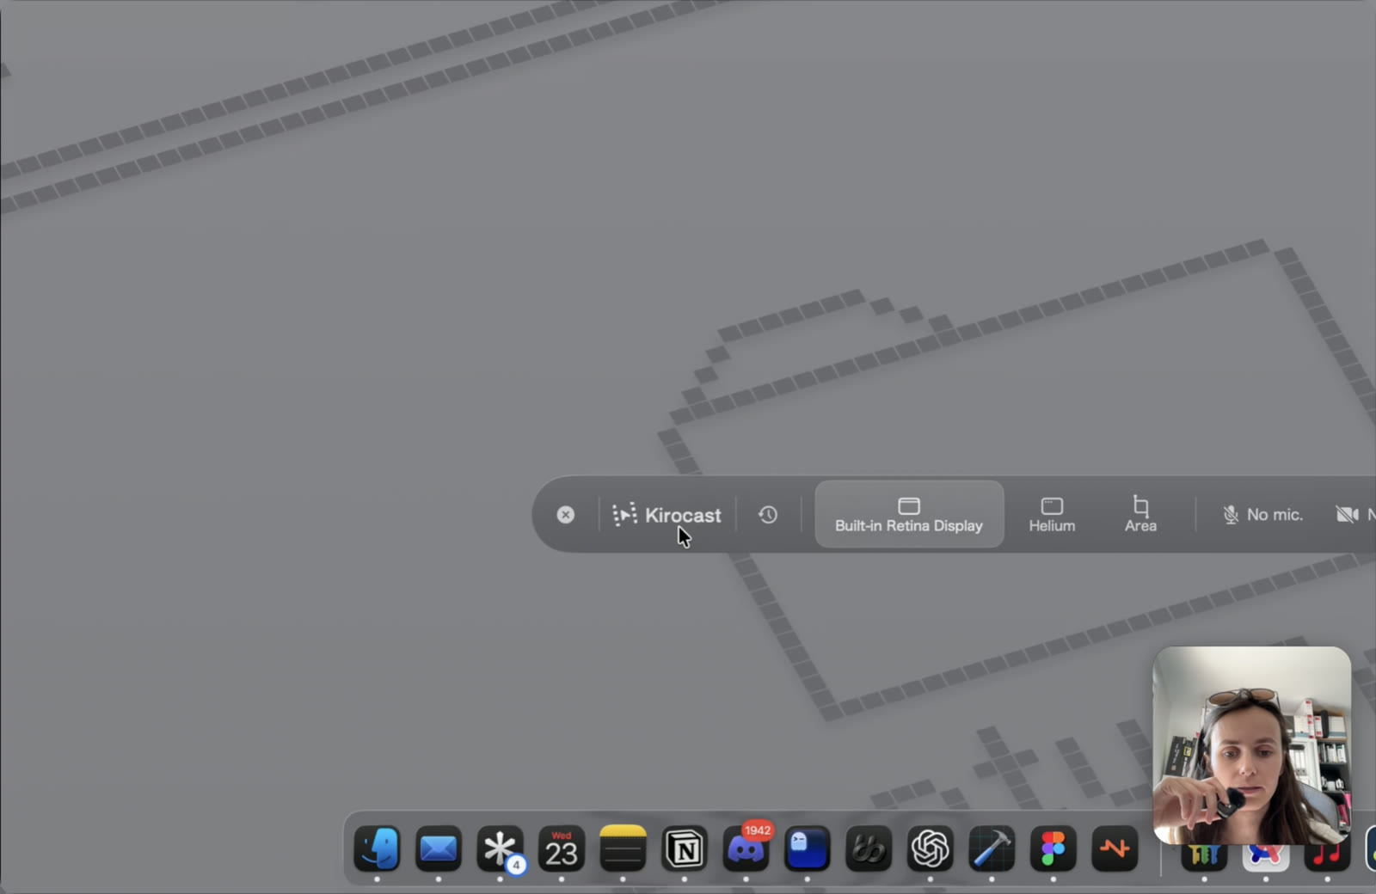Open the dark looped-swirl app icon
Viewport: 1376px width, 894px height.
(x=869, y=848)
